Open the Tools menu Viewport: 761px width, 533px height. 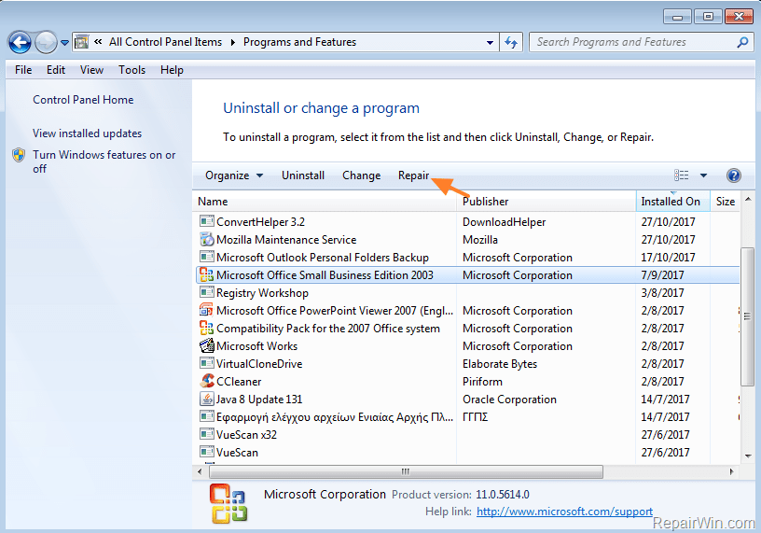coord(131,70)
